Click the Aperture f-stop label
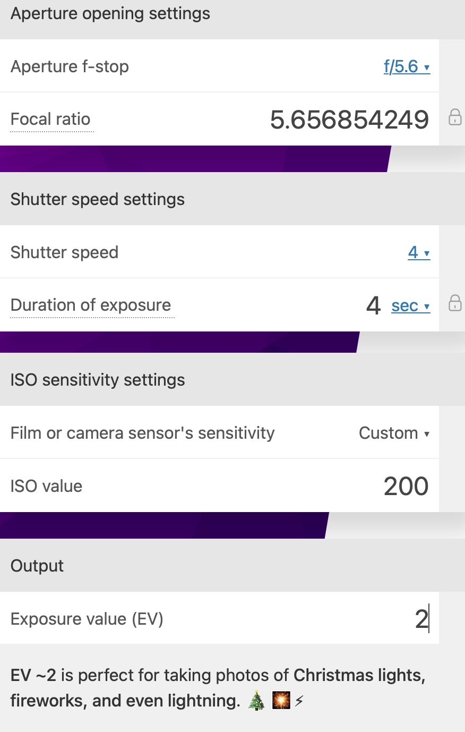This screenshot has width=465, height=732. tap(70, 66)
